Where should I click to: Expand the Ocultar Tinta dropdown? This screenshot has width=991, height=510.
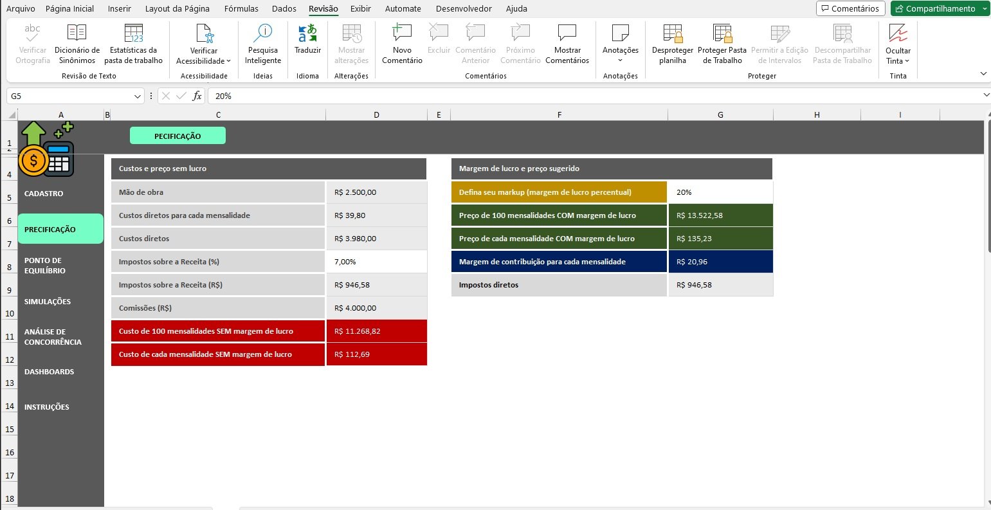(x=907, y=61)
